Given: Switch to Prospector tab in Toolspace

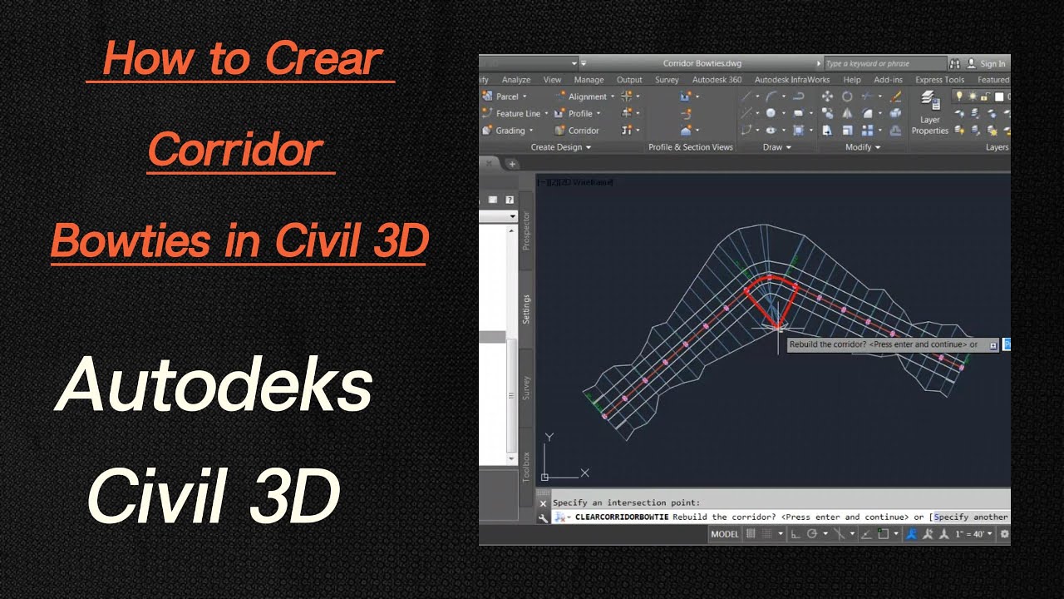Looking at the screenshot, I should pos(526,230).
